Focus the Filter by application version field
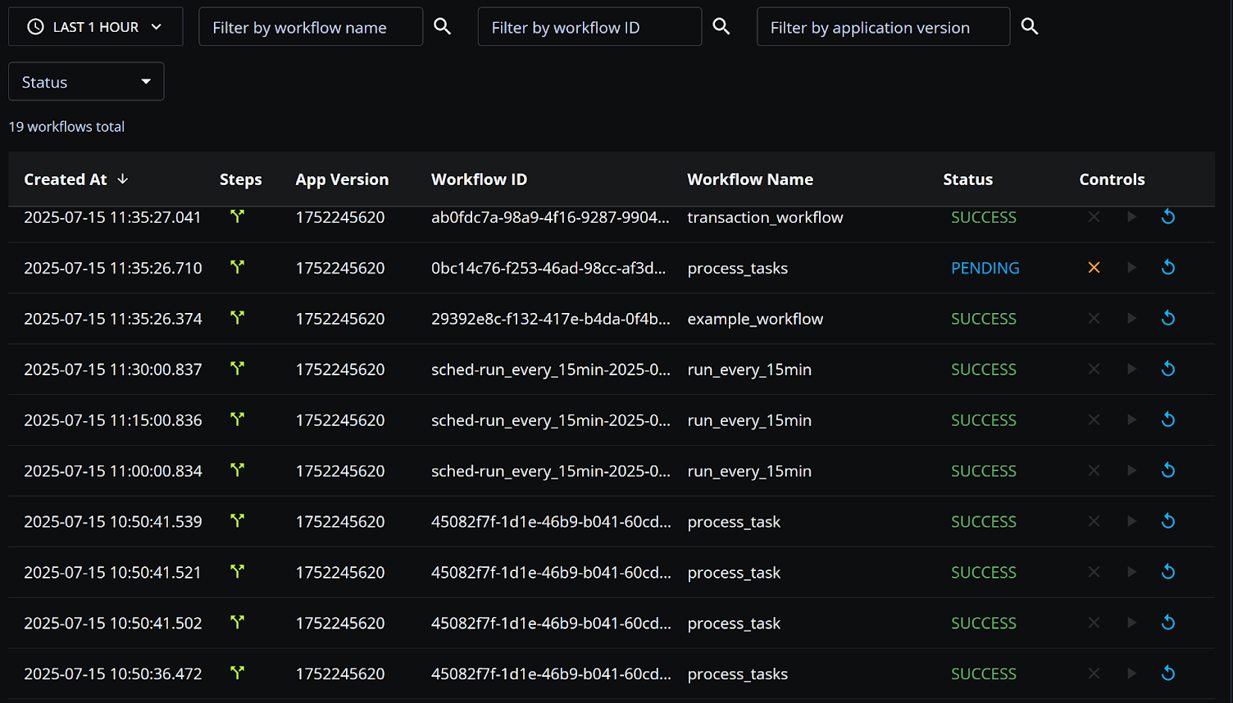This screenshot has height=703, width=1233. click(x=883, y=27)
